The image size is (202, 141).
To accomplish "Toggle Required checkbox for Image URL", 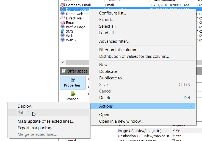I will [x=173, y=131].
